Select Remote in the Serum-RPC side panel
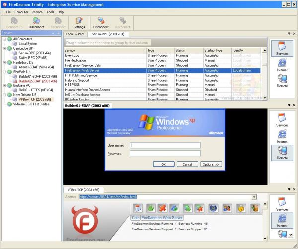Image resolution: width=298 pixels, height=249 pixels. pyautogui.click(x=282, y=81)
